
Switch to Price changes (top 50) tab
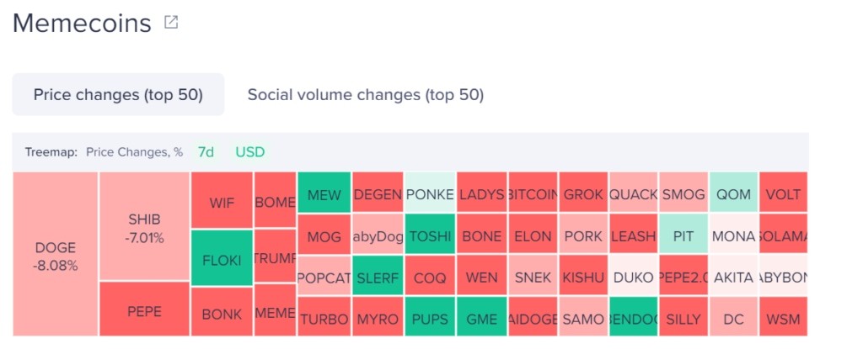click(118, 94)
